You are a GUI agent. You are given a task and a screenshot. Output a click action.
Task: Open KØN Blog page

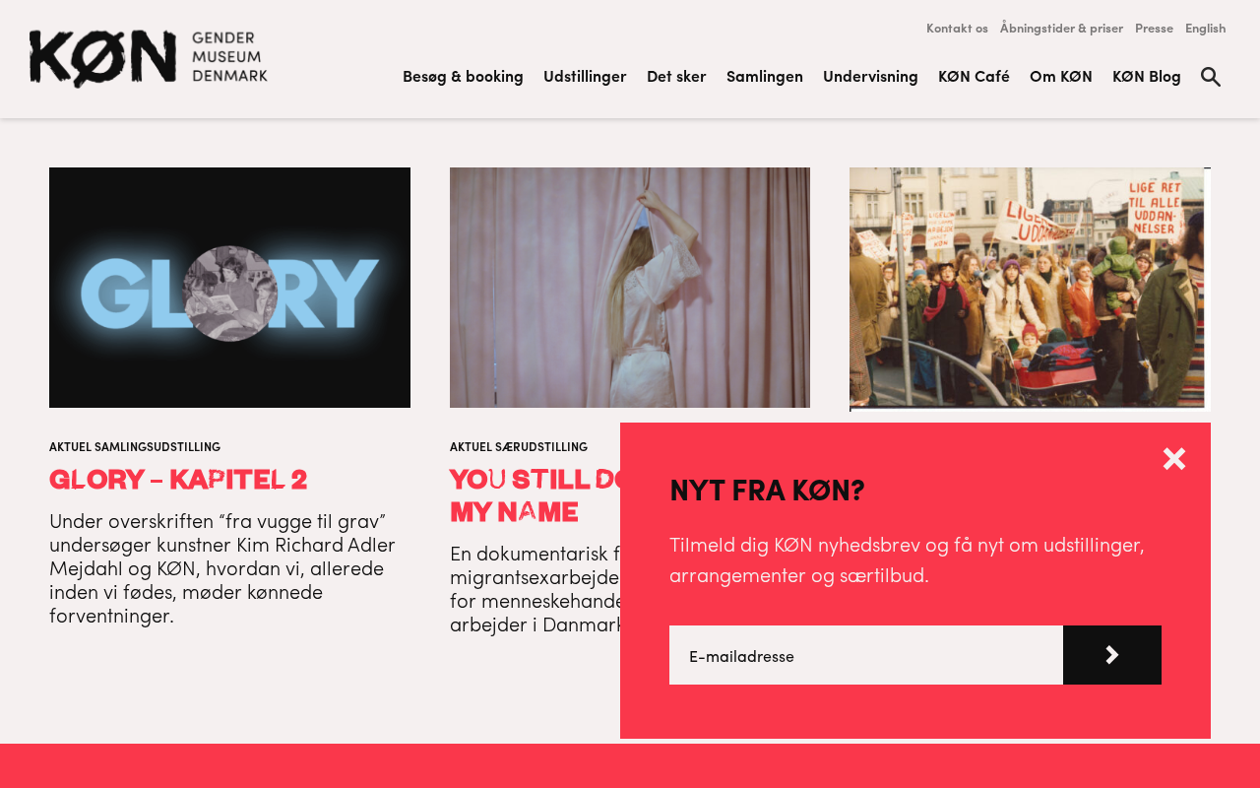coord(1147,76)
